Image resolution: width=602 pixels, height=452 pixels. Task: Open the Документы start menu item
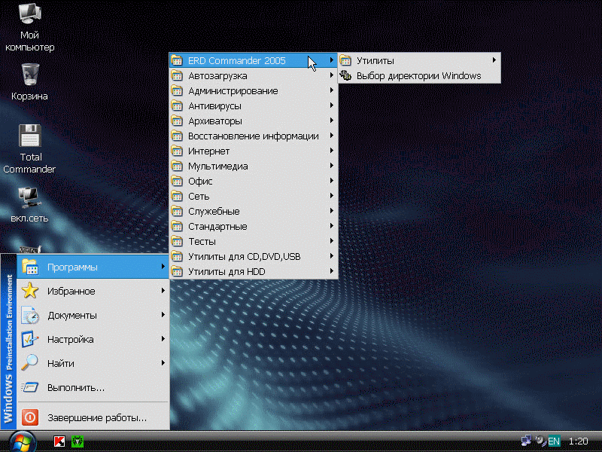coord(93,315)
